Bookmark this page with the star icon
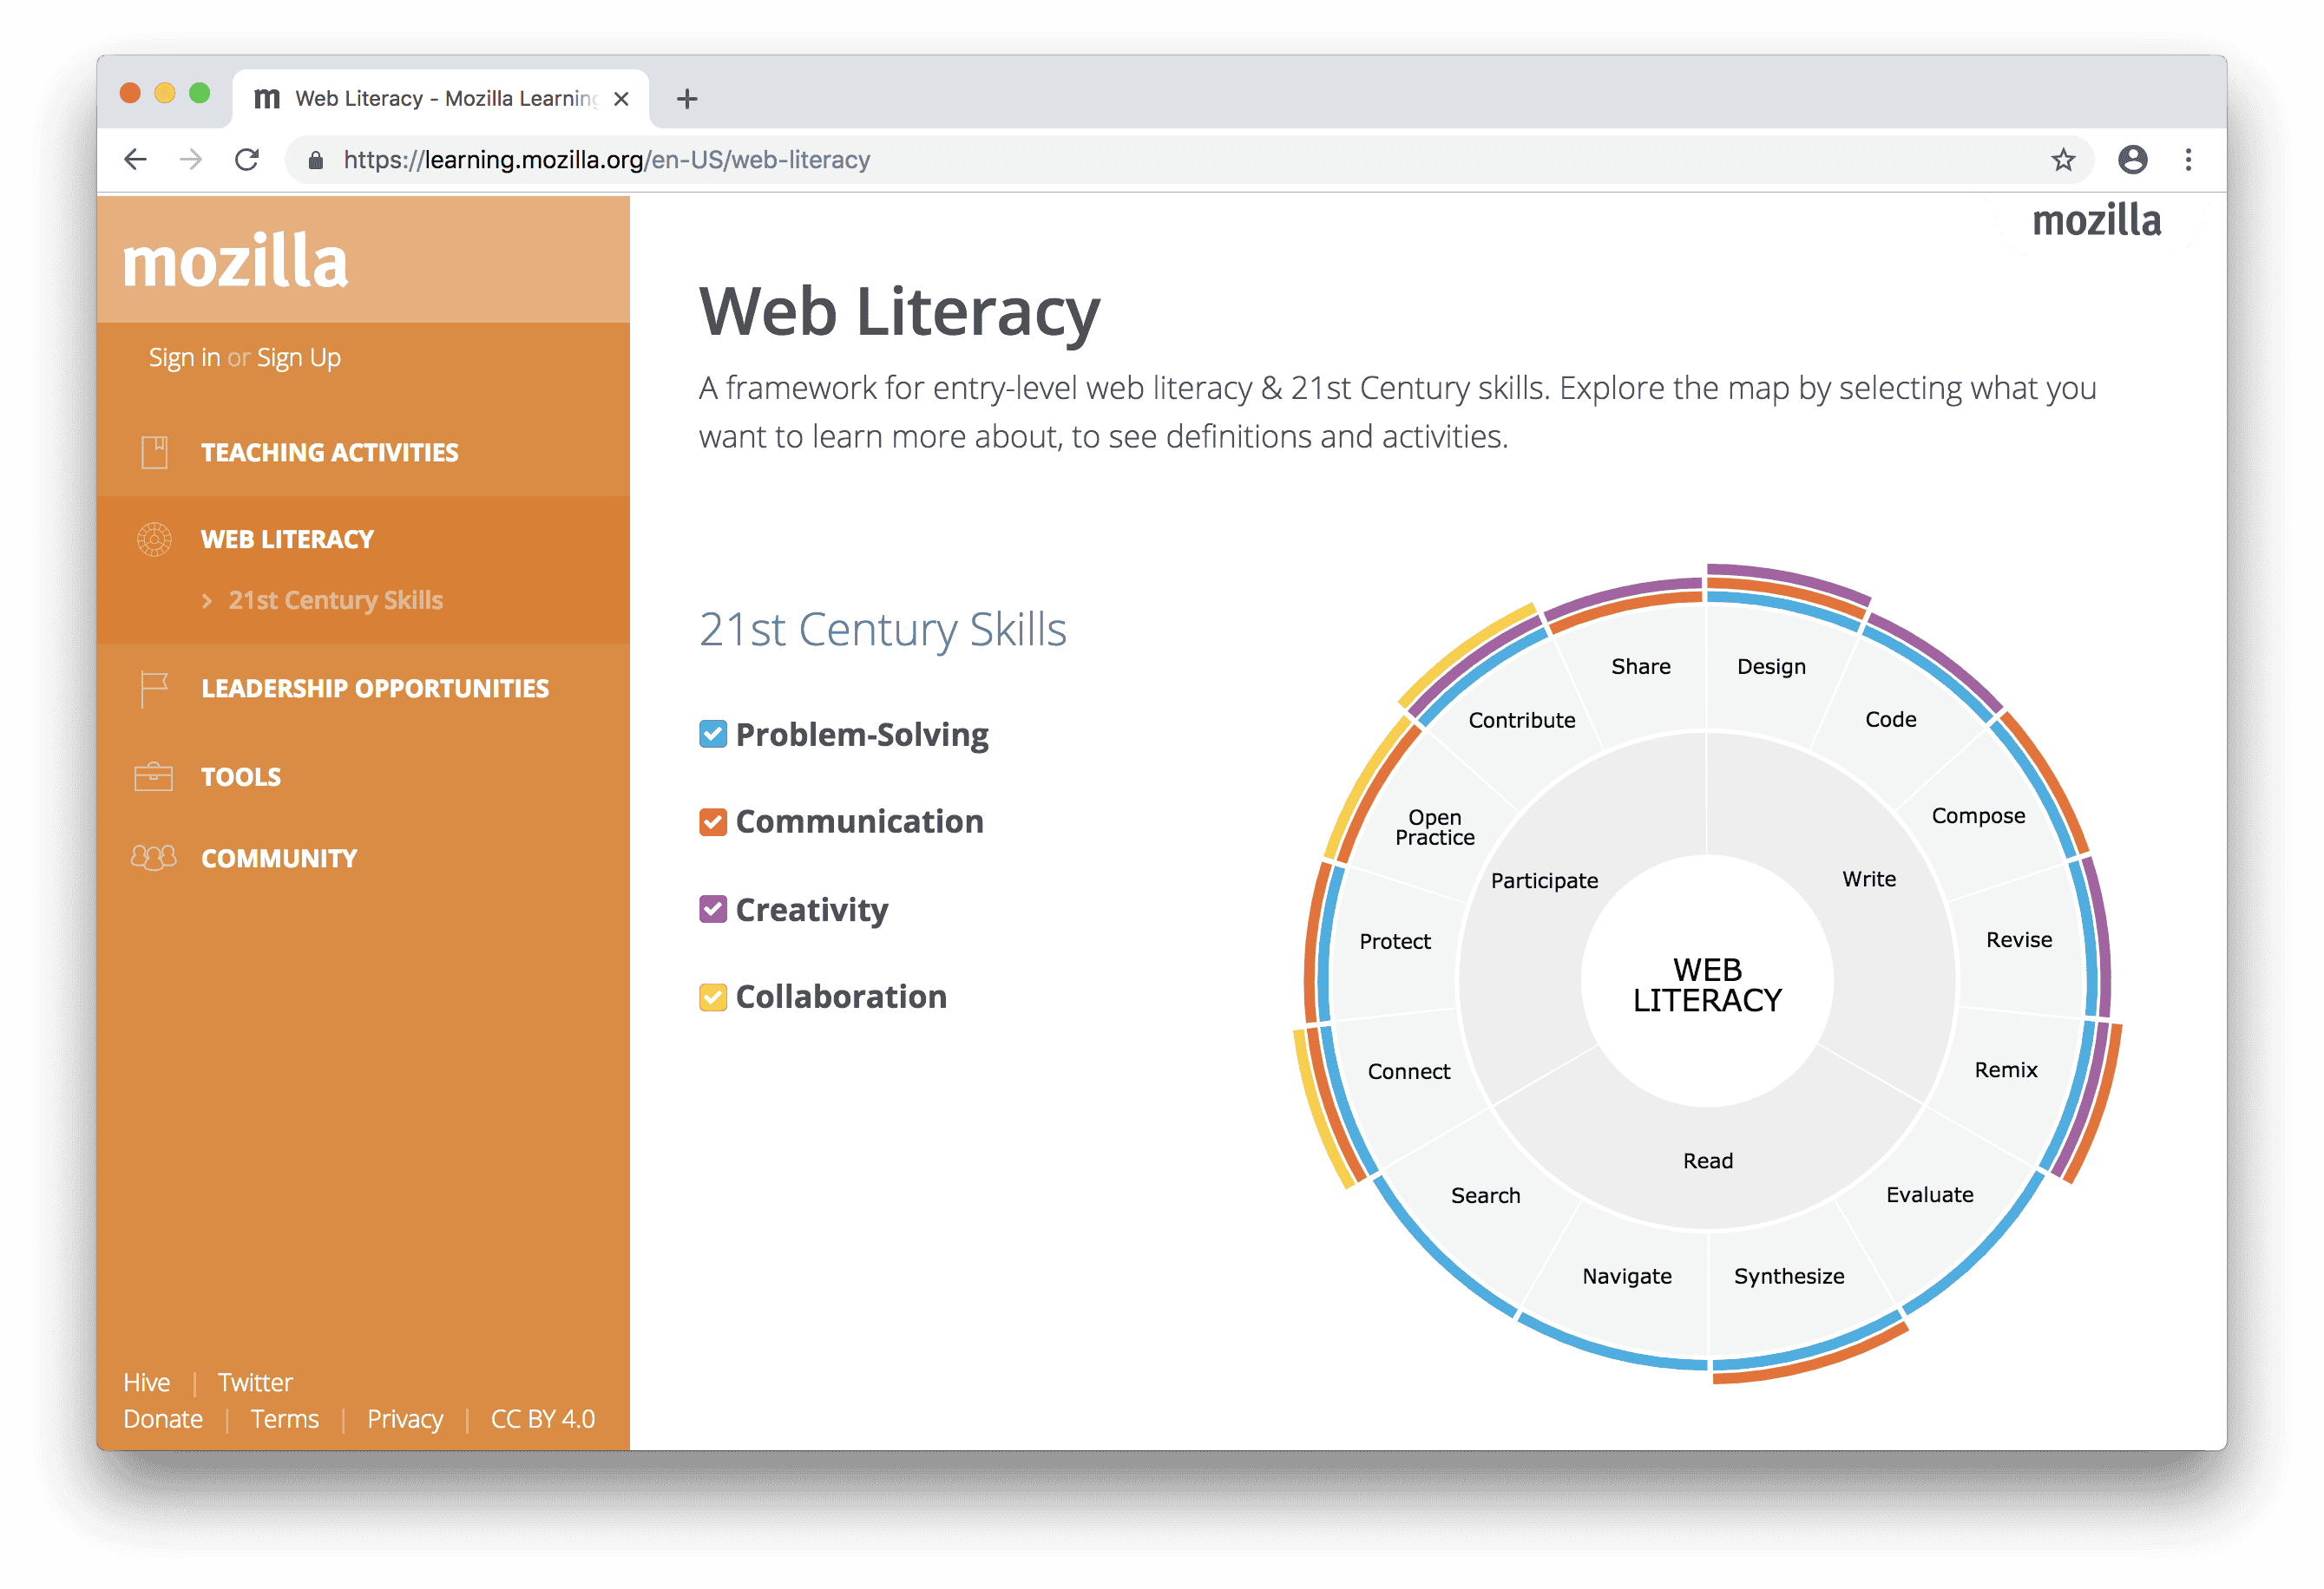The image size is (2324, 1589). click(x=2063, y=160)
